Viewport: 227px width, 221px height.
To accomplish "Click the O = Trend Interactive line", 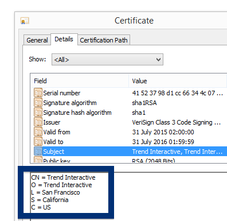I will [x=61, y=185].
